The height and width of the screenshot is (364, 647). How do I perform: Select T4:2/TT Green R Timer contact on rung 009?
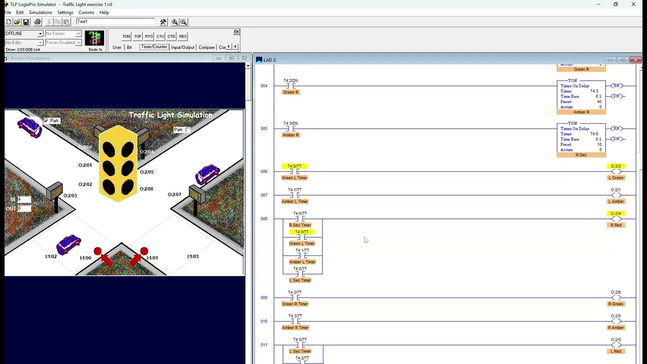tap(295, 298)
